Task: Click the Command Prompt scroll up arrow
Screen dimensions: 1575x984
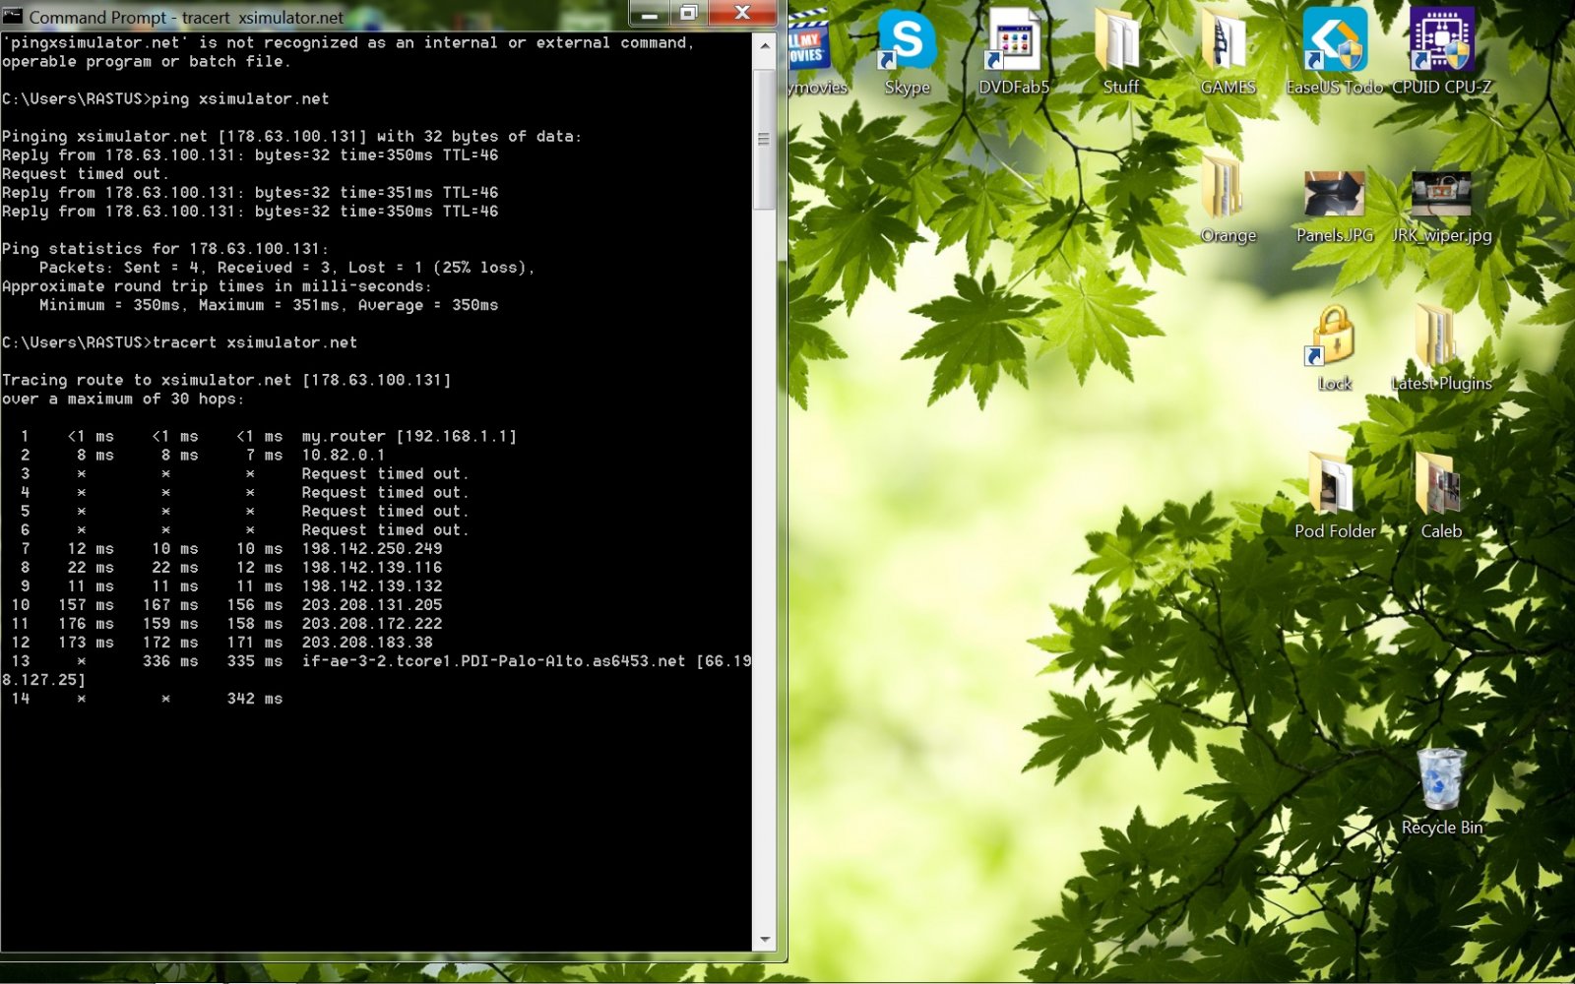Action: 765,45
